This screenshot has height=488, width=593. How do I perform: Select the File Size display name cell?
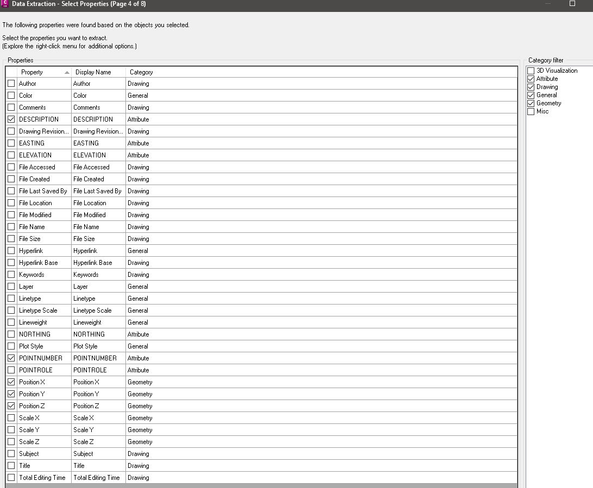(98, 239)
